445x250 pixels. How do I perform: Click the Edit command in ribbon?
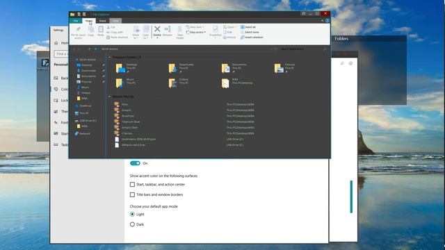[x=227, y=33]
